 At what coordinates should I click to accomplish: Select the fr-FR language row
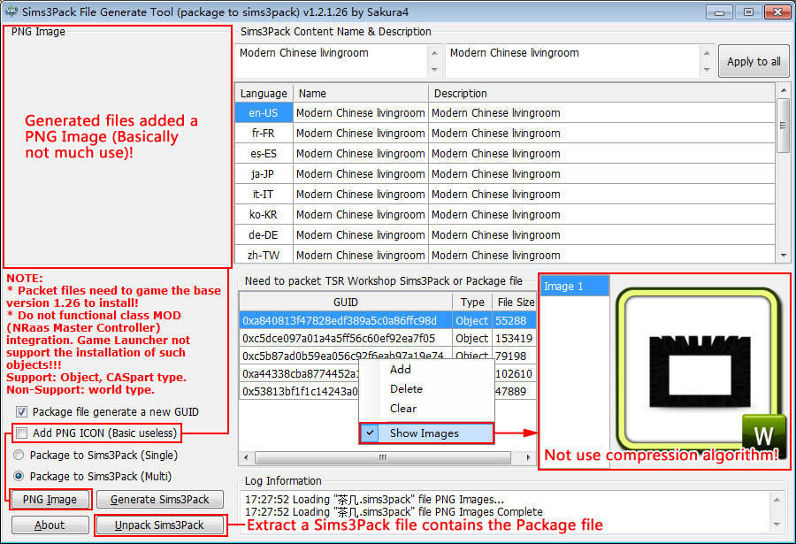coord(505,133)
